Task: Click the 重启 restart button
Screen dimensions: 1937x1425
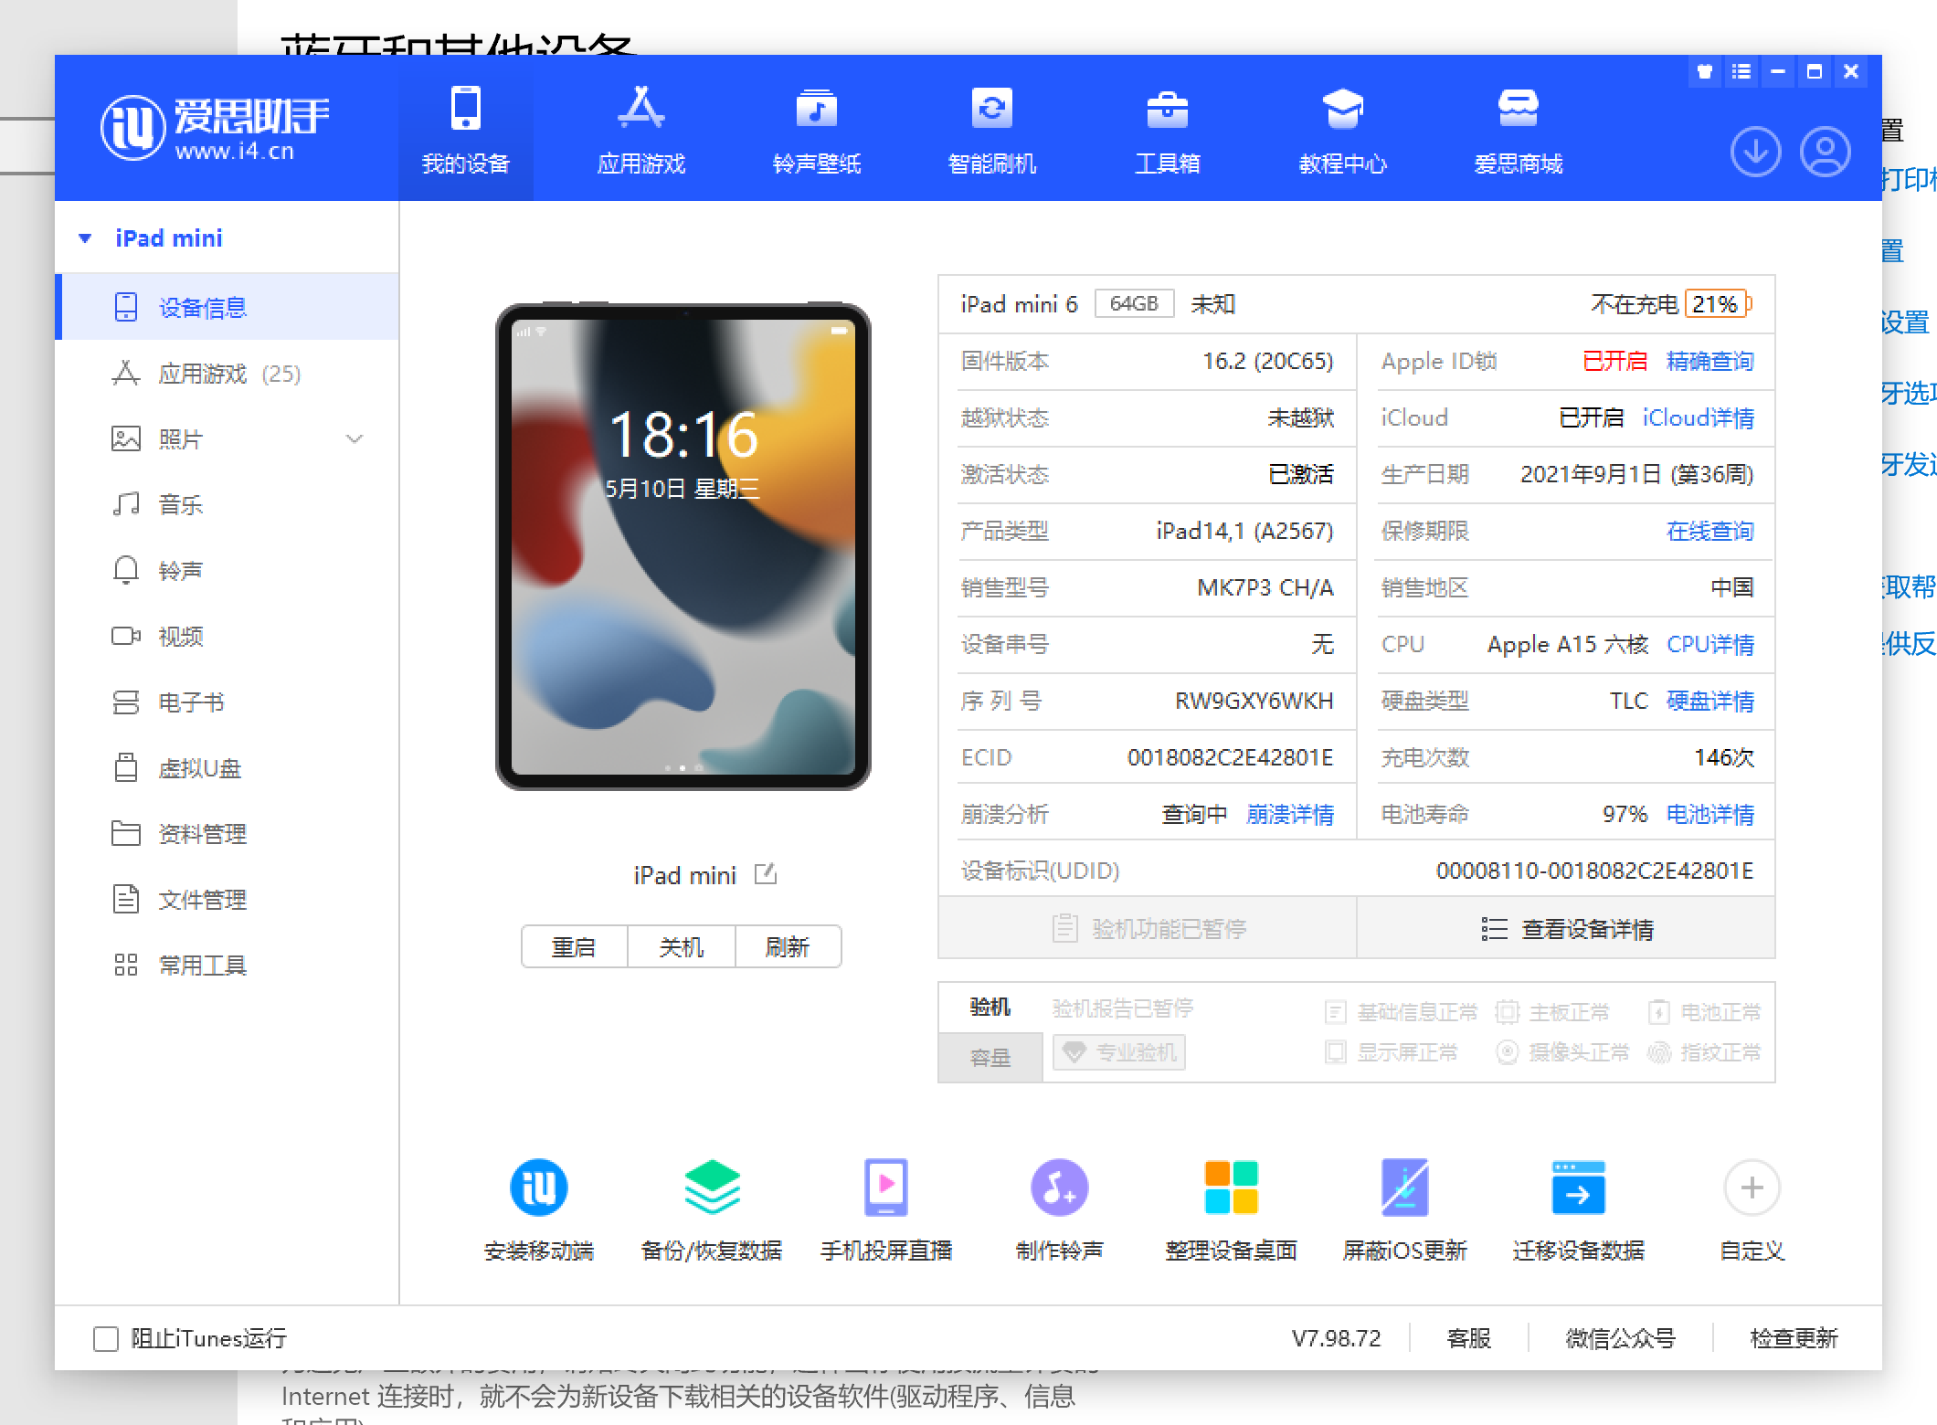Action: coord(574,946)
